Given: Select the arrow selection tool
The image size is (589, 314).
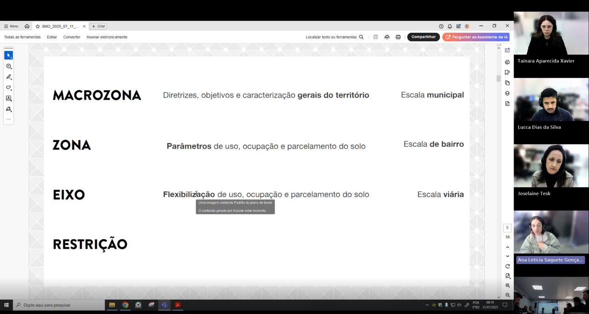Looking at the screenshot, I should coord(9,55).
